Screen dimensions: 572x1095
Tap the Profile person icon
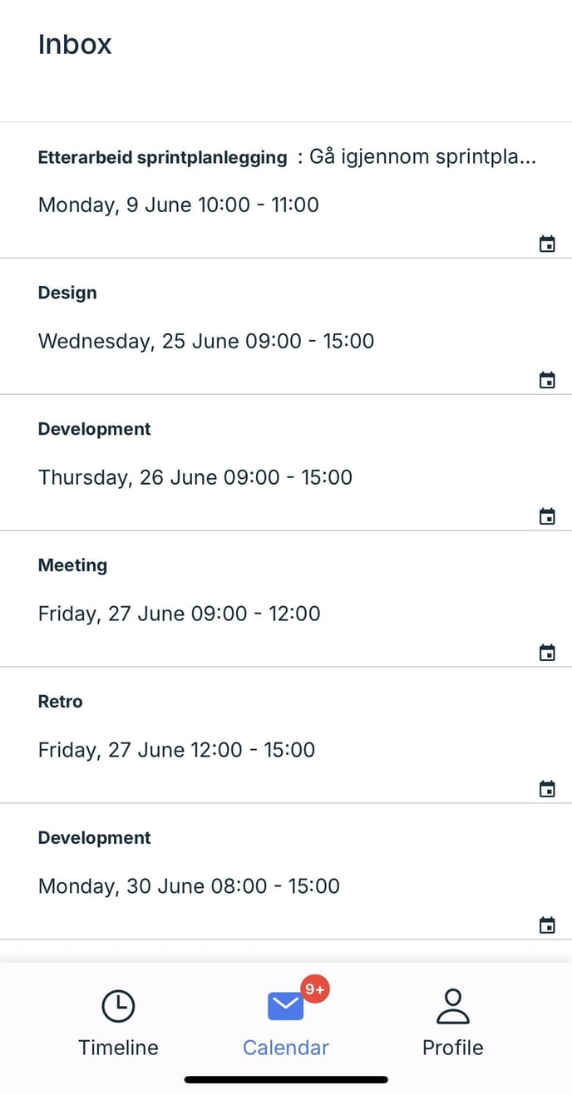click(452, 1006)
